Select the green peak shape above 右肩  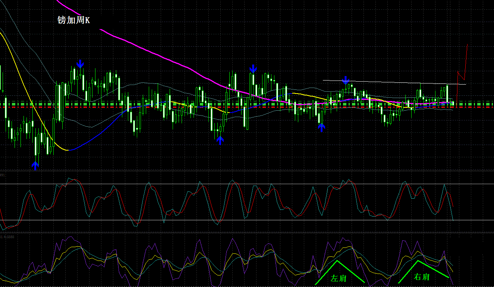point(418,261)
